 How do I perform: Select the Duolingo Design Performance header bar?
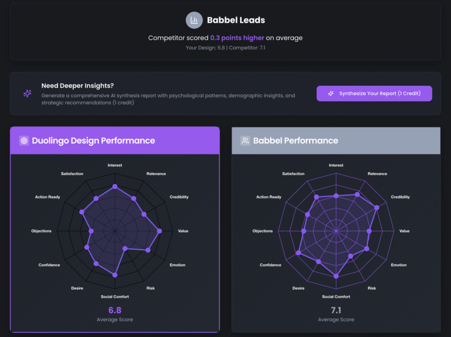(115, 141)
